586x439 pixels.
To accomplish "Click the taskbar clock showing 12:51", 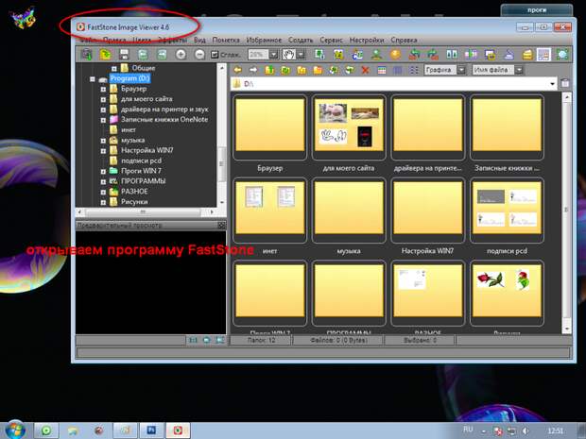I will click(556, 431).
